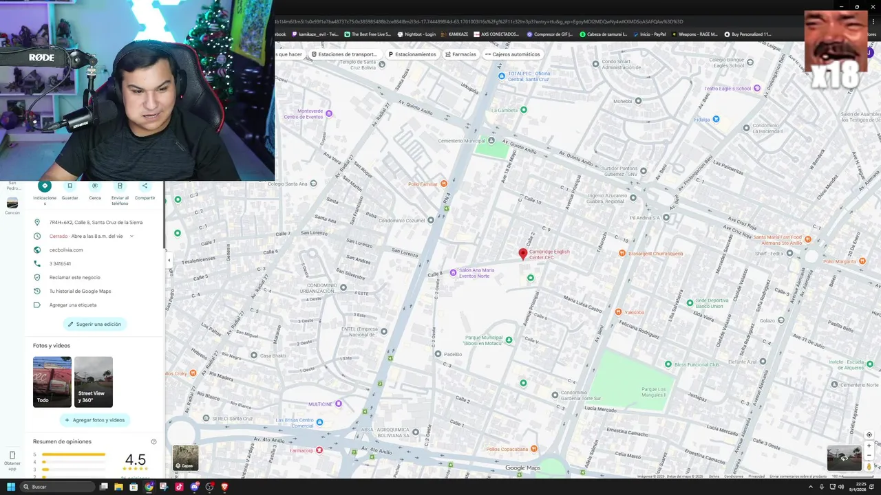881x495 pixels.
Task: Click the Monteverde Centro de Eventos marker
Action: pos(328,113)
